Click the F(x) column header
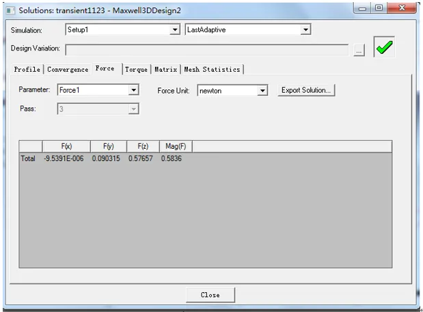This screenshot has width=423, height=312. tap(66, 146)
